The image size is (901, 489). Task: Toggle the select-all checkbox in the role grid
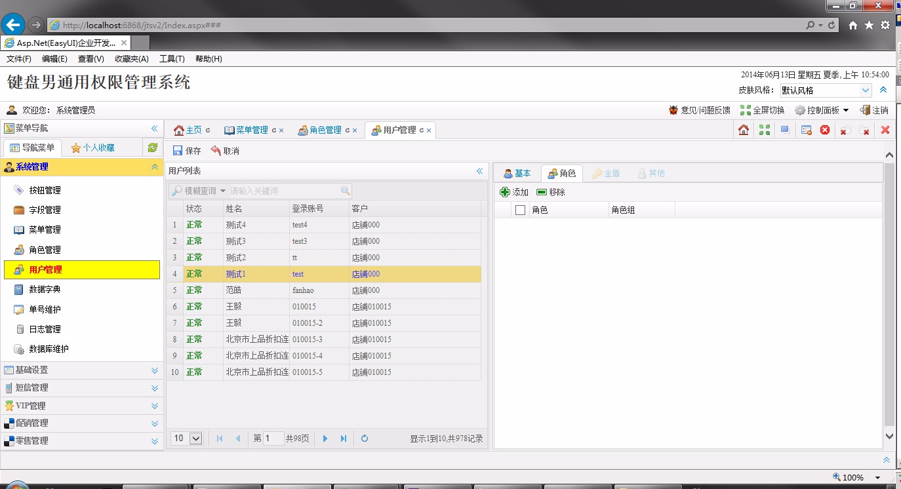[x=520, y=209]
